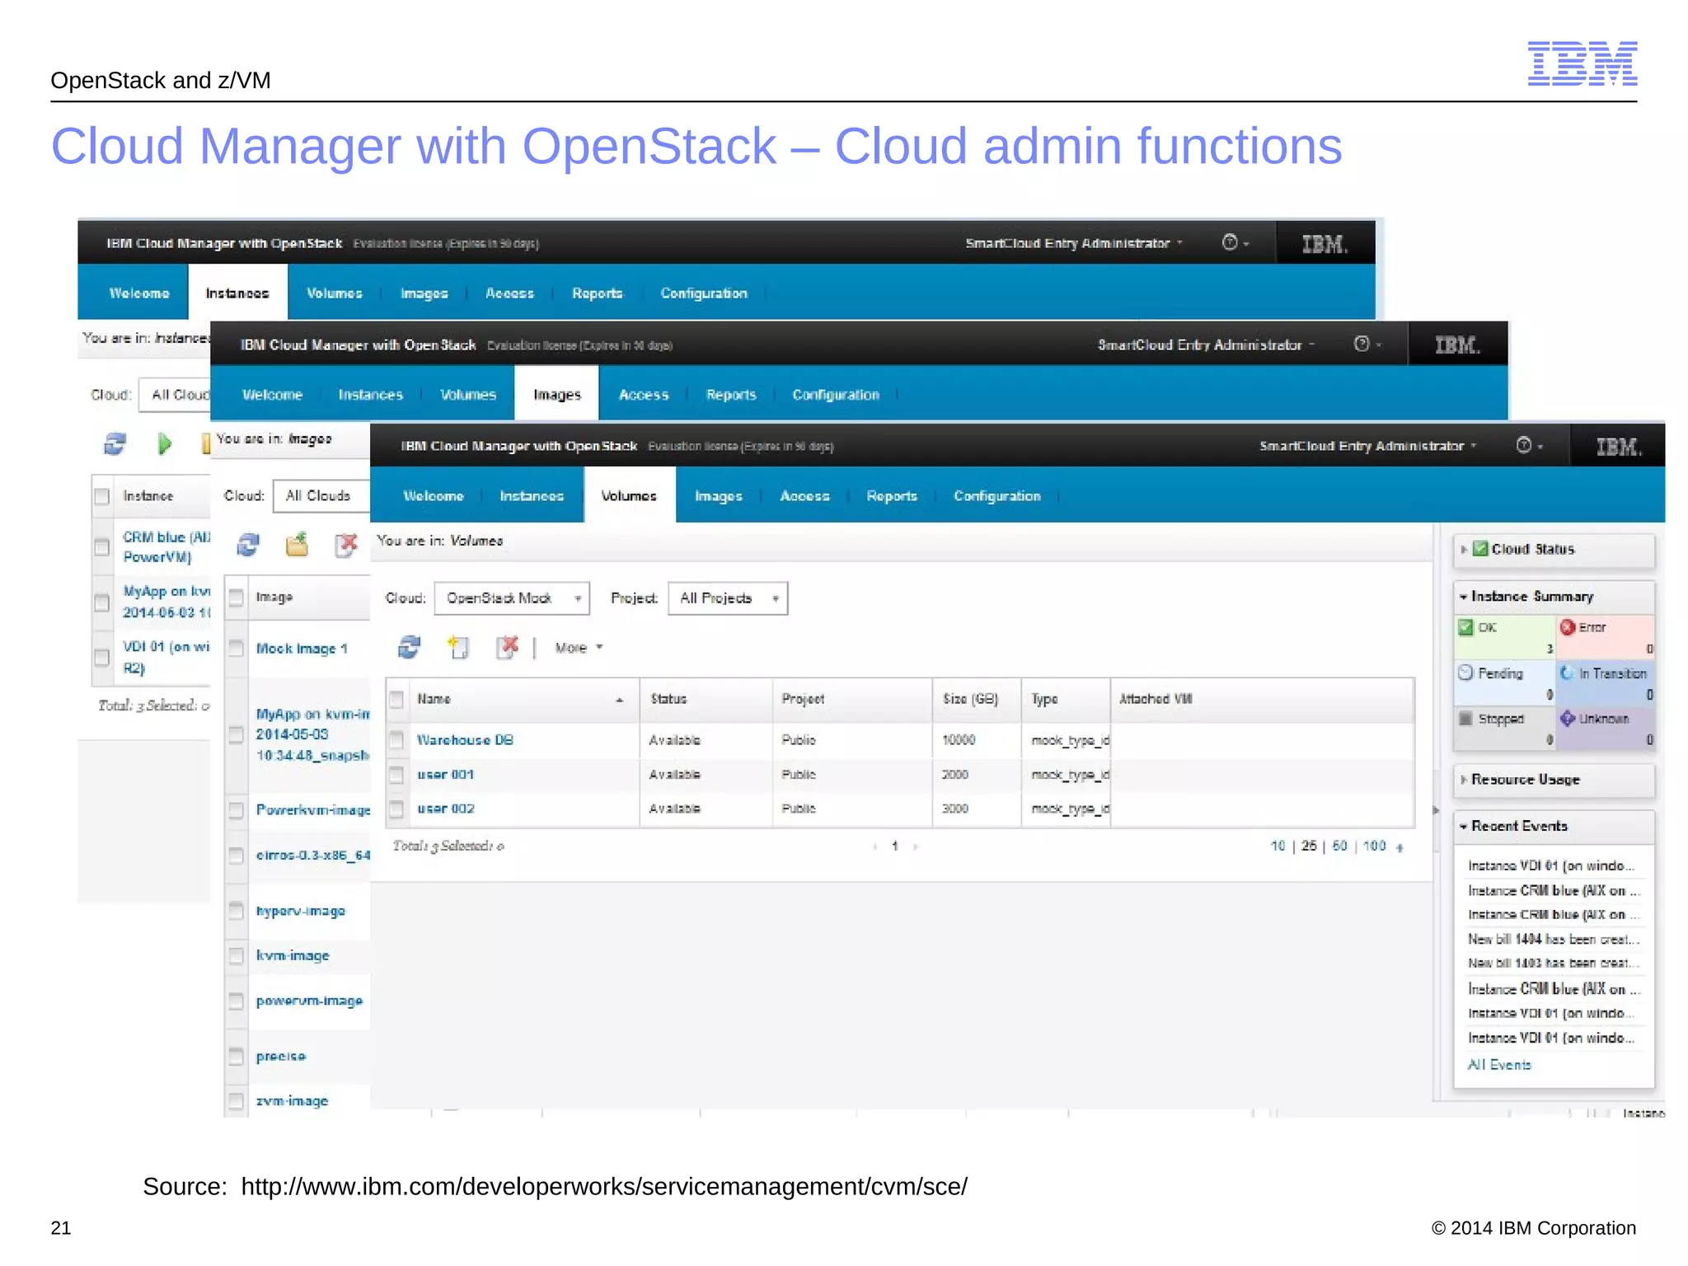Click help icon in the Images window header
The image size is (1688, 1266).
point(1362,344)
